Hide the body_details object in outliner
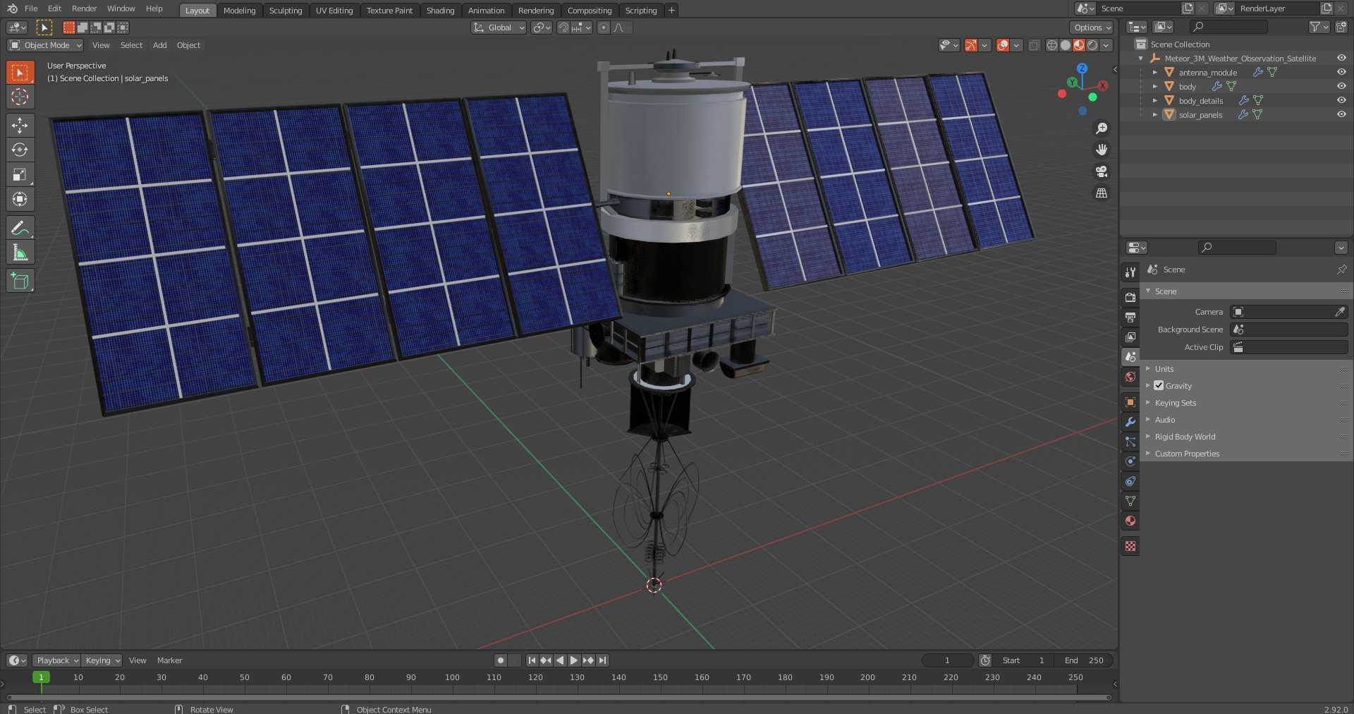1354x714 pixels. tap(1341, 100)
